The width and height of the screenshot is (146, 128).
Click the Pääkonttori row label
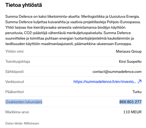pos(15,92)
